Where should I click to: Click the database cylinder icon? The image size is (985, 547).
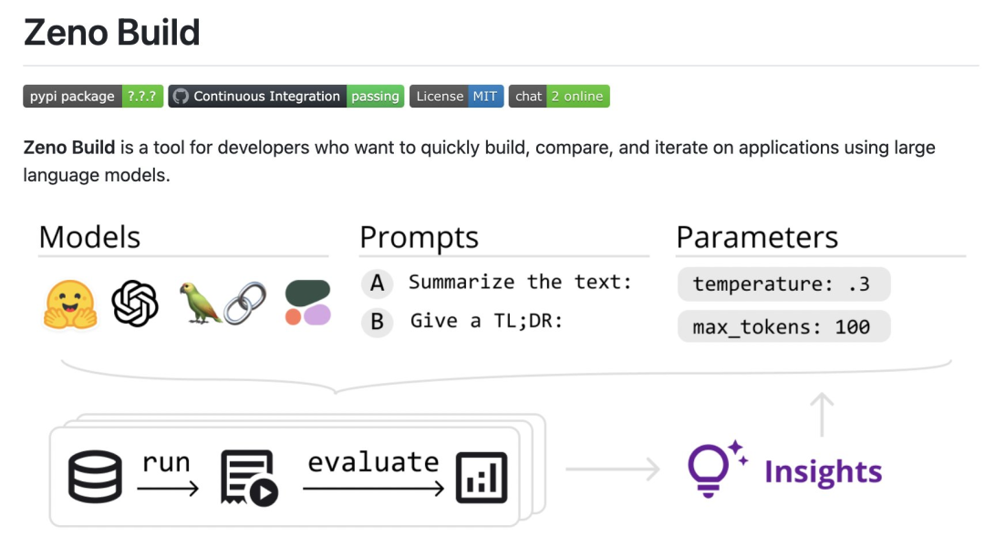point(95,477)
